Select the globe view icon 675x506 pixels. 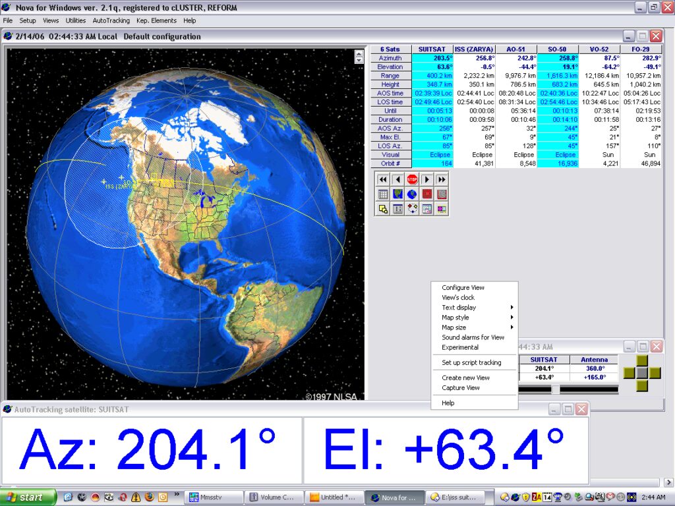[x=412, y=194]
